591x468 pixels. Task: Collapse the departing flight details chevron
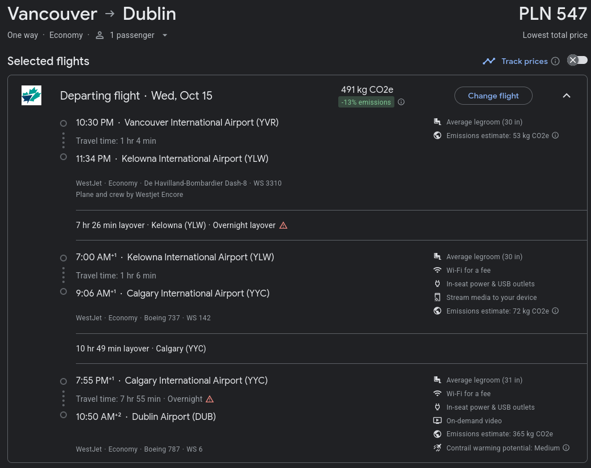(x=567, y=96)
